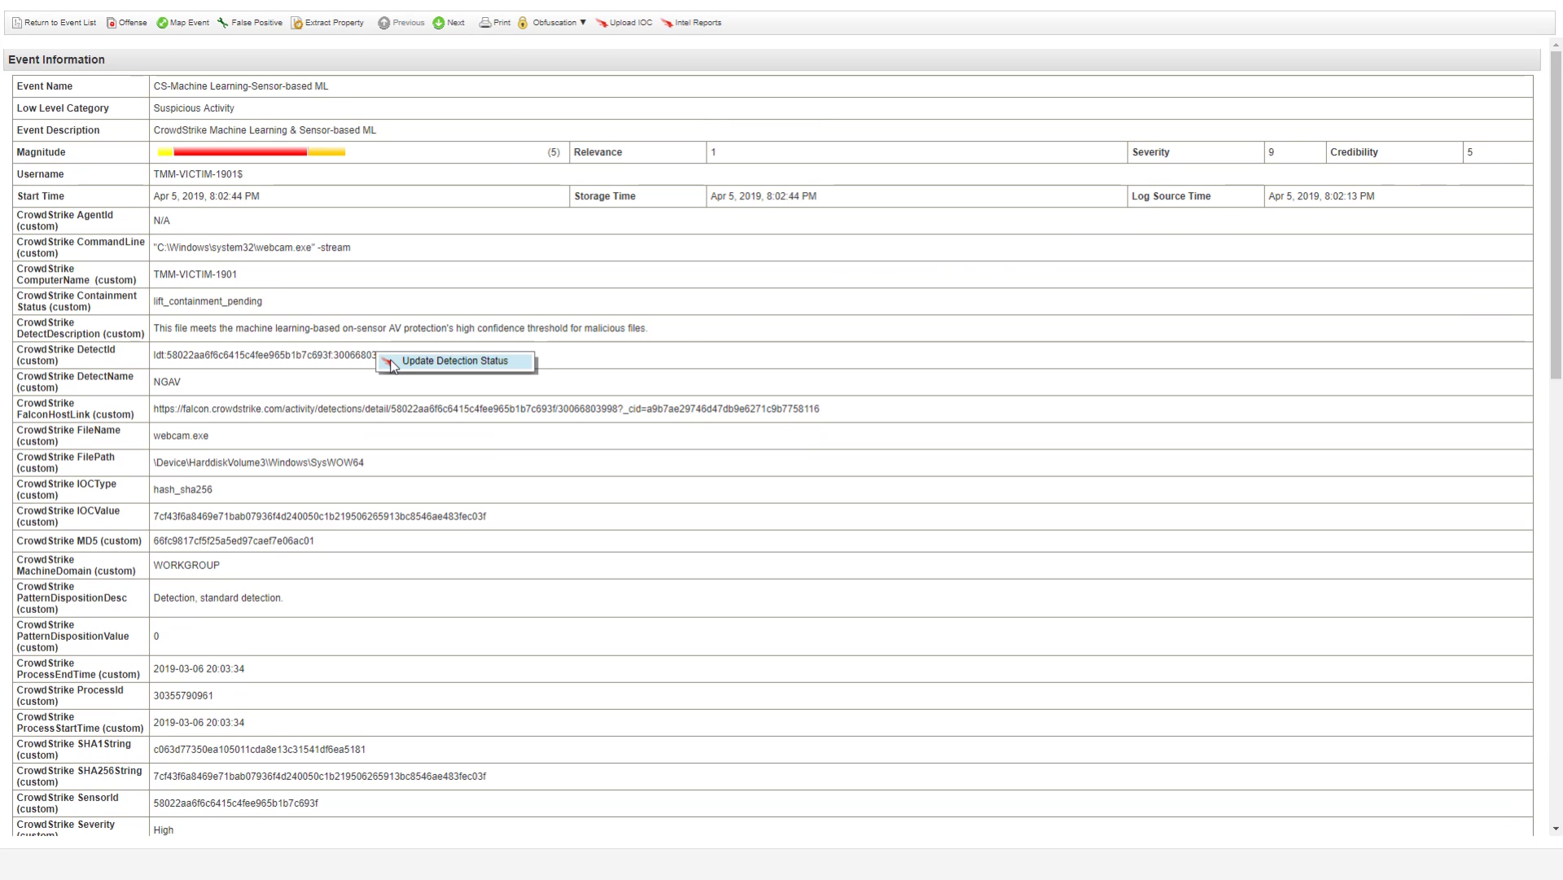
Task: Click the scrollbar down arrow
Action: (1556, 830)
